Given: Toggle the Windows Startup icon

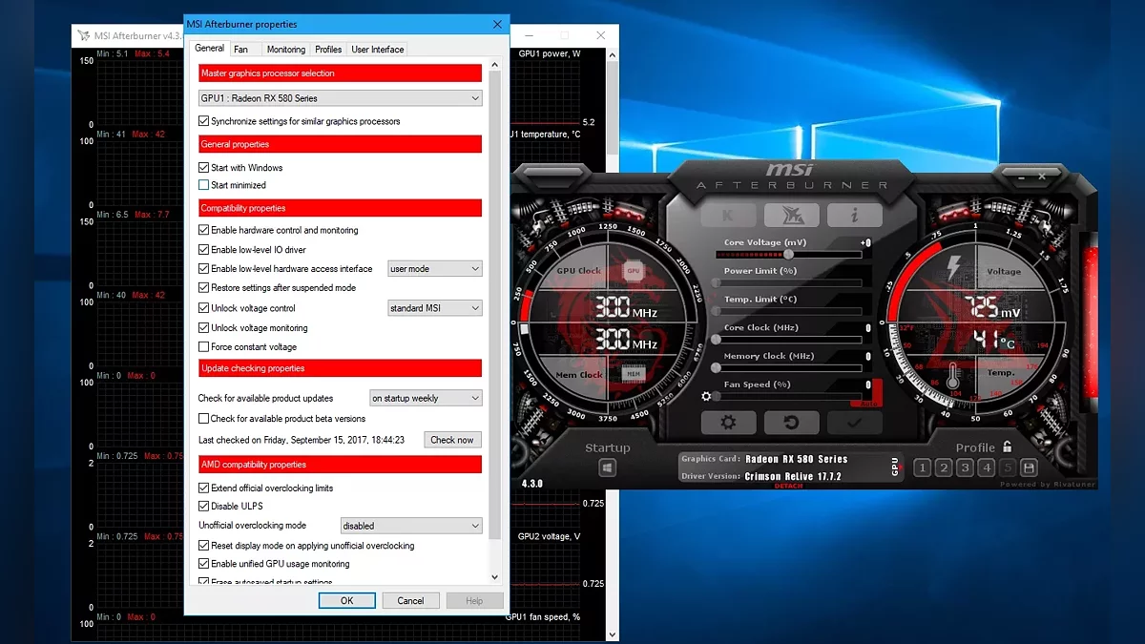Looking at the screenshot, I should [x=608, y=468].
